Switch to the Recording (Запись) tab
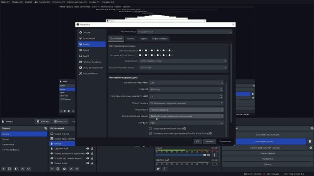314x176 pixels. point(131,39)
